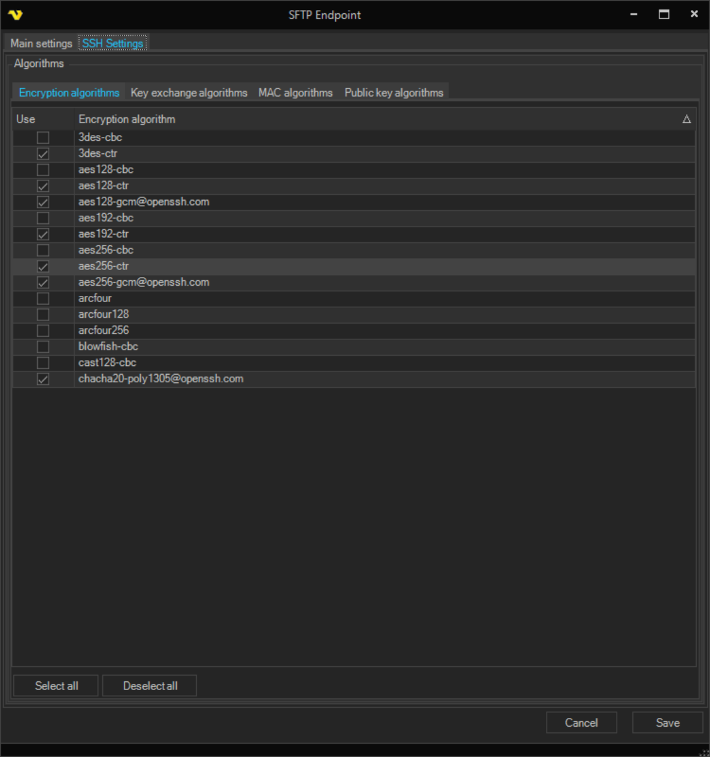The height and width of the screenshot is (757, 710).
Task: Disable aes128-gcm@openssh.com checkbox
Action: [43, 202]
